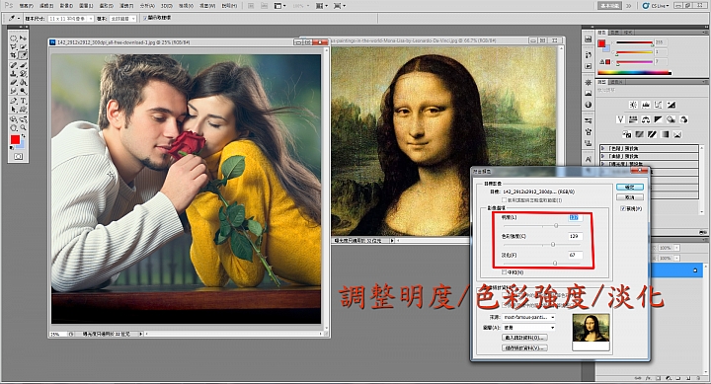
Task: Click 確定 OK button in Match Color dialog
Action: point(630,187)
